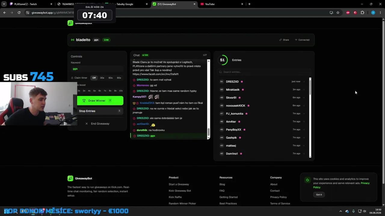Viewport: 385px width, 216px height.
Task: Click the GiveawayBot logo icon in the footer
Action: [x=70, y=178]
